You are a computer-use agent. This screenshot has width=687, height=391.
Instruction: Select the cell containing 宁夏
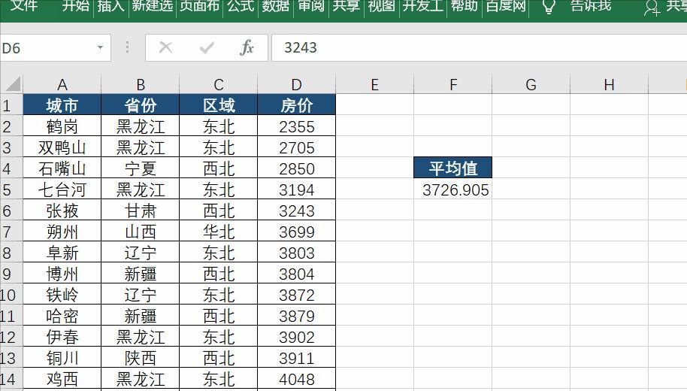[141, 168]
